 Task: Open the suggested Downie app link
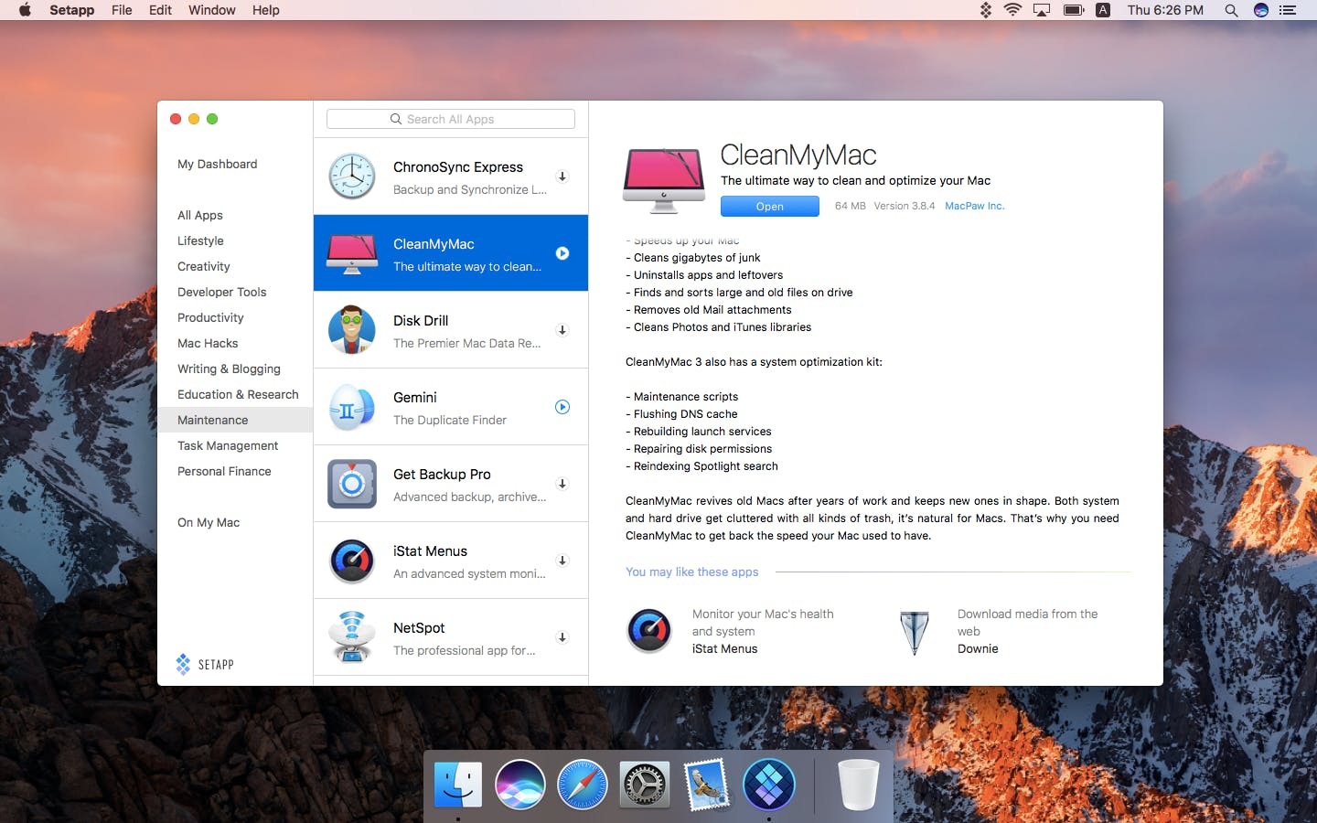(x=978, y=648)
